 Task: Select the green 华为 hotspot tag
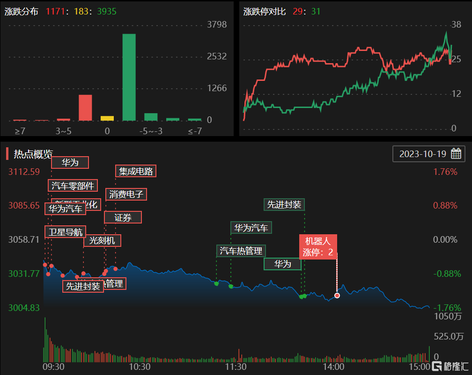283,264
